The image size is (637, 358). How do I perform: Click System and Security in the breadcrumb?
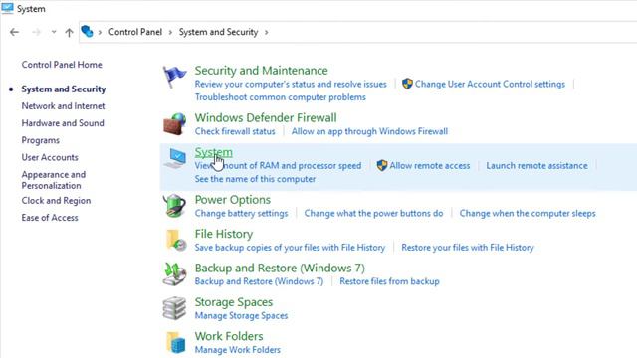(219, 32)
